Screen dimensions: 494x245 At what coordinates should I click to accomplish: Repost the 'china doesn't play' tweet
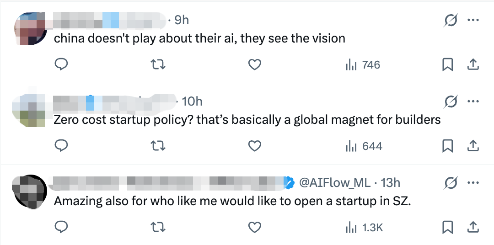coord(158,65)
